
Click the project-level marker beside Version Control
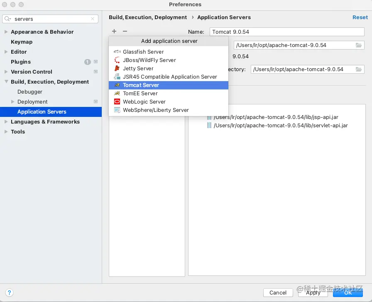point(96,72)
